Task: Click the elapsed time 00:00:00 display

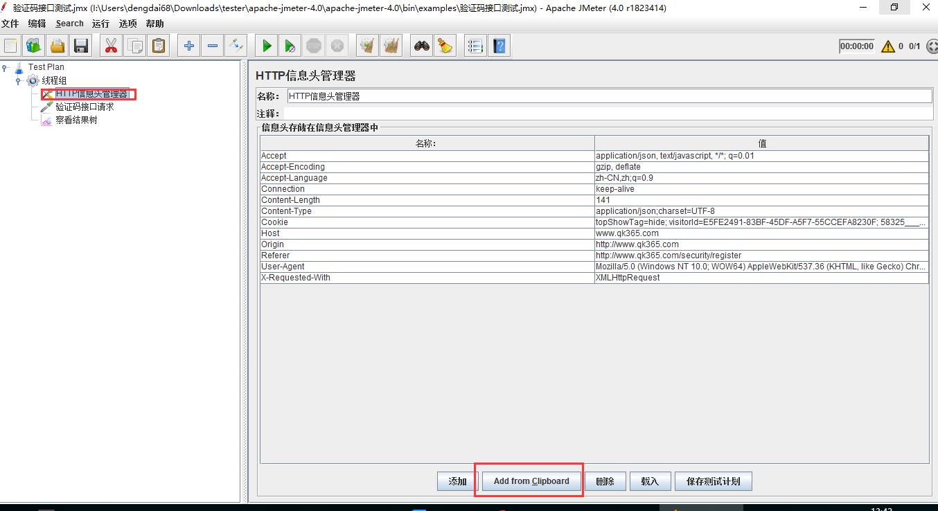Action: coord(857,46)
